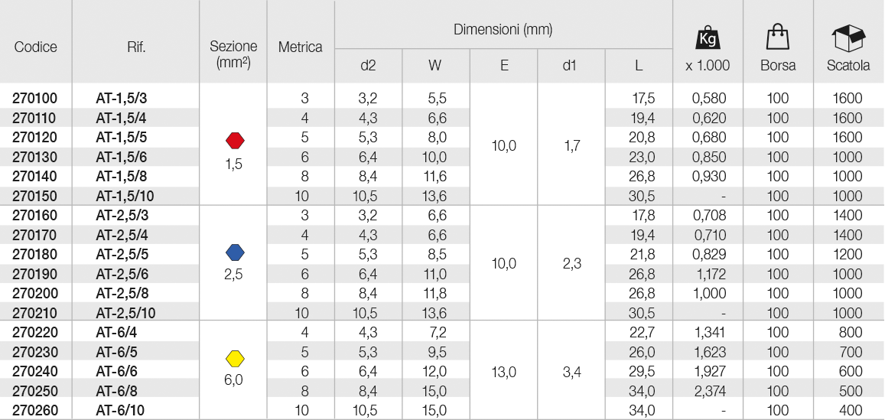The image size is (885, 420).
Task: Click the blue hexagon 2,5 section marker
Action: click(x=234, y=252)
